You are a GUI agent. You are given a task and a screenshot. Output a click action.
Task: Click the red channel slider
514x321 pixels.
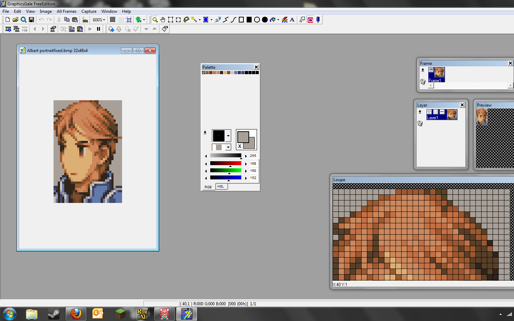click(x=226, y=163)
